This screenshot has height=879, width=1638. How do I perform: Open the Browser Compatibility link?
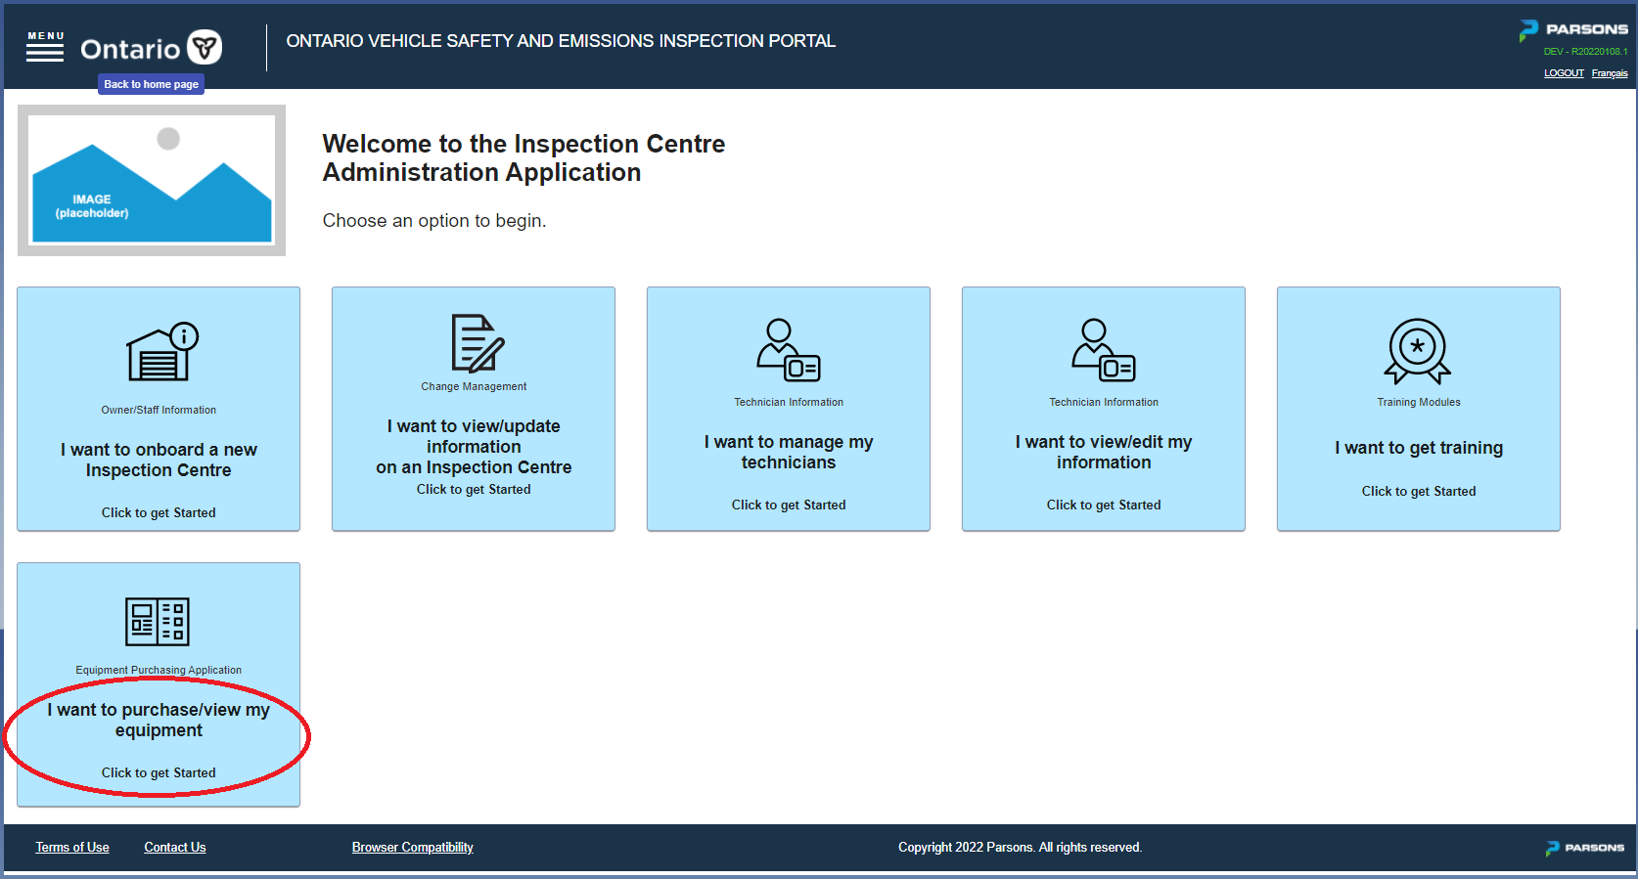413,848
